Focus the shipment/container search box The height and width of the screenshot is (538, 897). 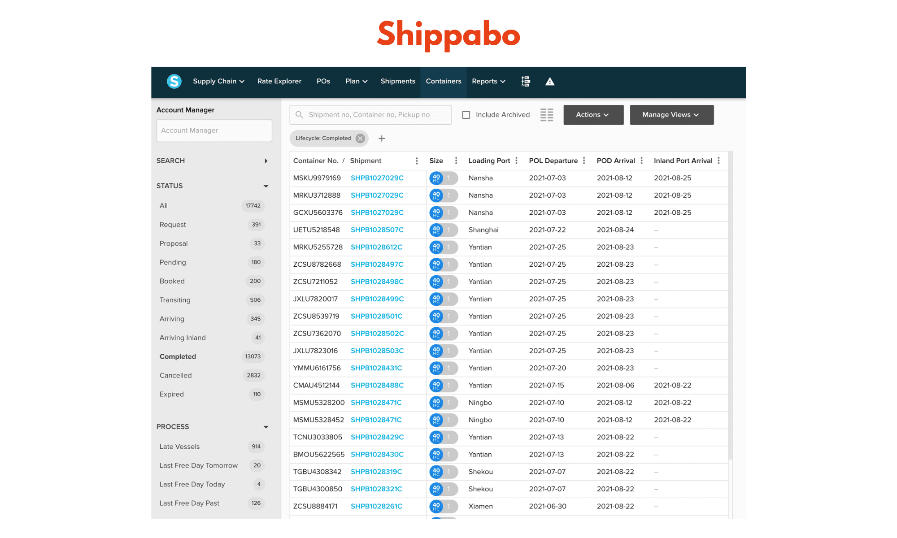[x=370, y=115]
